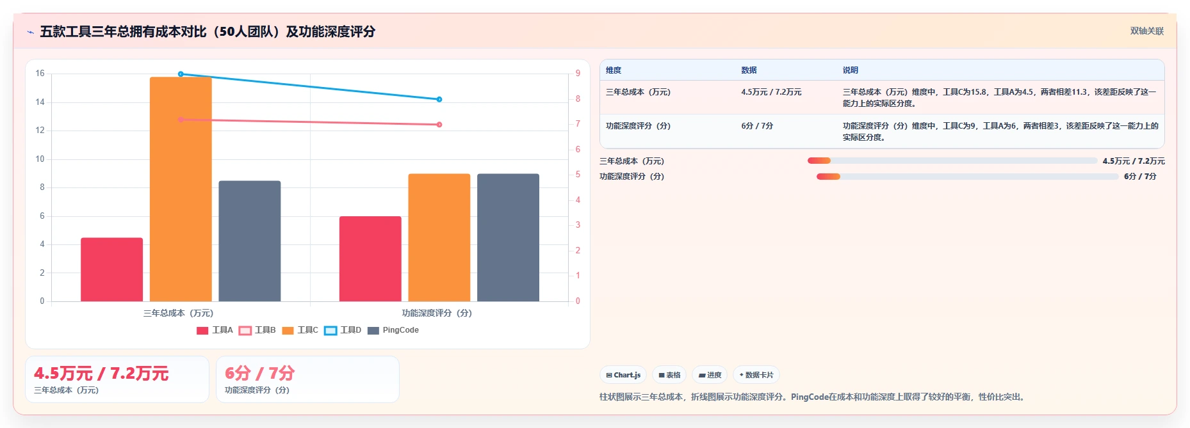Image resolution: width=1190 pixels, height=428 pixels.
Task: Click the blue trend icon beside the title
Action: 30,32
